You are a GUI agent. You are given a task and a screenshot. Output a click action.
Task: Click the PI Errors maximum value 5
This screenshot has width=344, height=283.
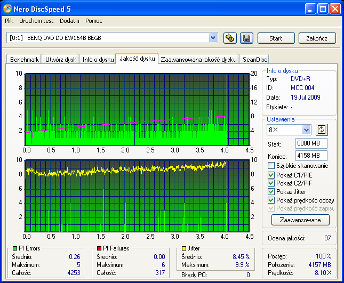click(x=78, y=264)
